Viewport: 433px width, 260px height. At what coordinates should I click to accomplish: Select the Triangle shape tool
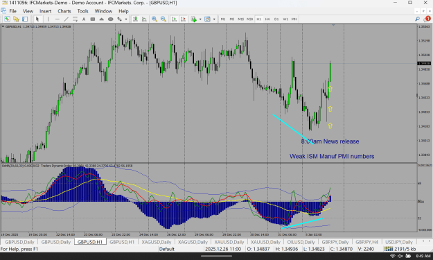(102, 19)
